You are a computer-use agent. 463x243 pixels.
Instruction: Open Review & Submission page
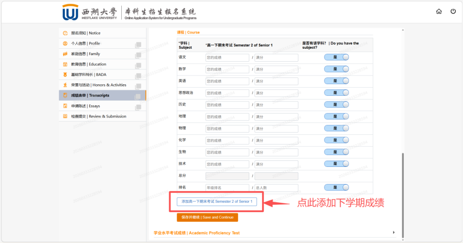(98, 116)
